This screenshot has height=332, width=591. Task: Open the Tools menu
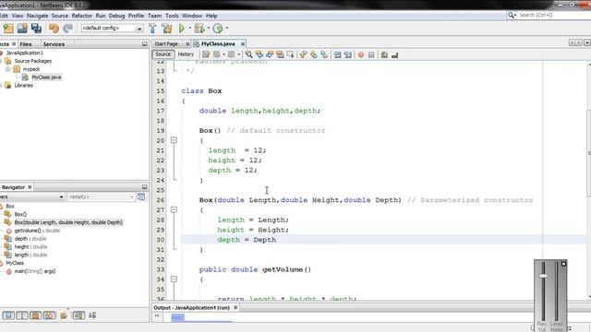[172, 16]
